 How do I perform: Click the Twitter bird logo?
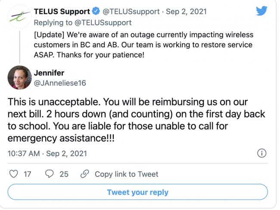[261, 11]
